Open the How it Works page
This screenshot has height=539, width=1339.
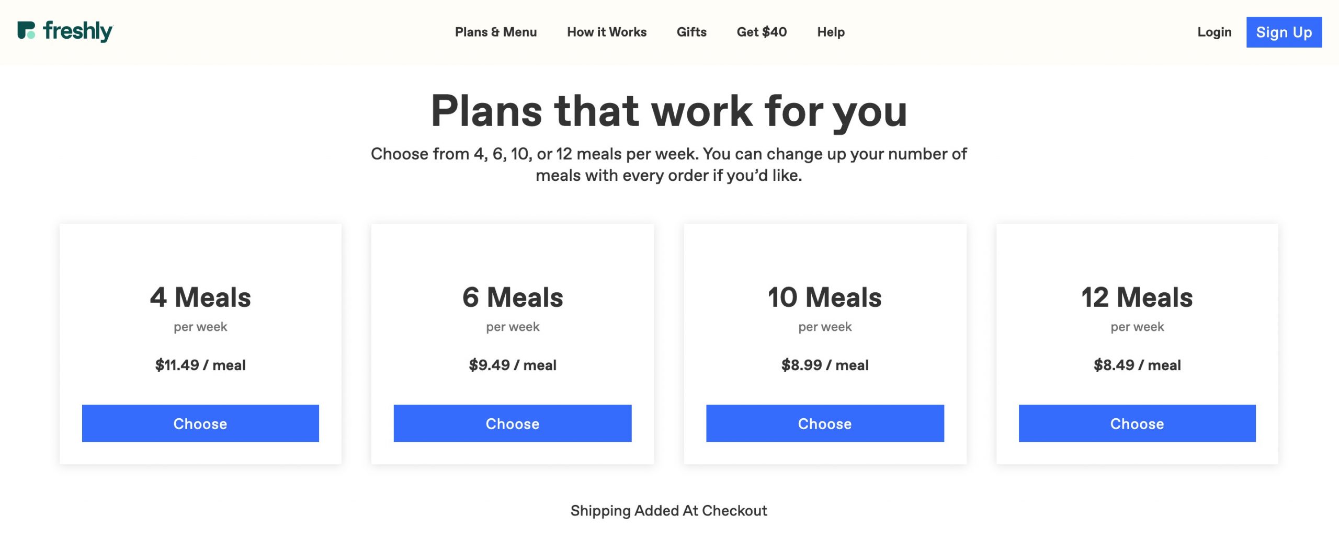pos(607,32)
